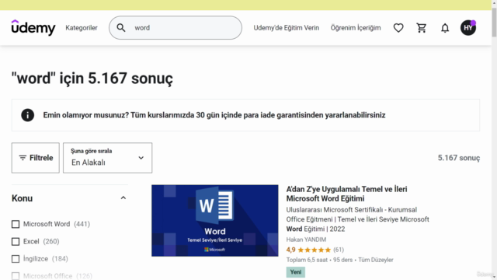This screenshot has height=280, width=497.
Task: Open the Udemy logo homepage
Action: 33,28
